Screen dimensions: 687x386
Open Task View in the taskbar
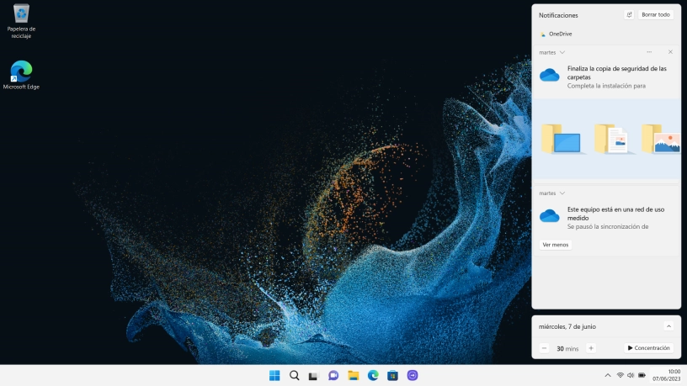313,376
